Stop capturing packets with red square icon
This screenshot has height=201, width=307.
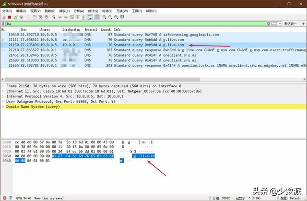10,17
